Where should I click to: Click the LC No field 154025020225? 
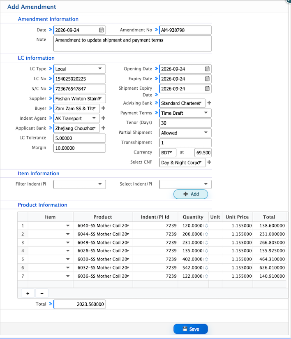[79, 79]
